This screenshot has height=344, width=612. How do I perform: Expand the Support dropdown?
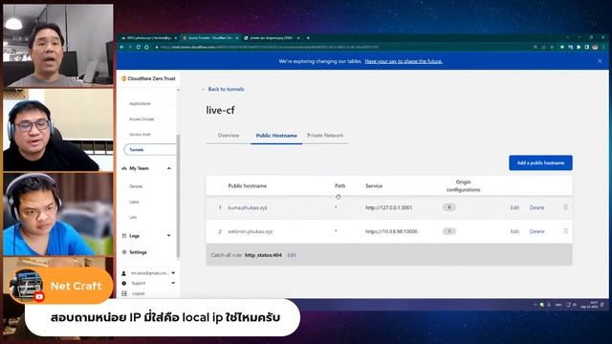[173, 283]
